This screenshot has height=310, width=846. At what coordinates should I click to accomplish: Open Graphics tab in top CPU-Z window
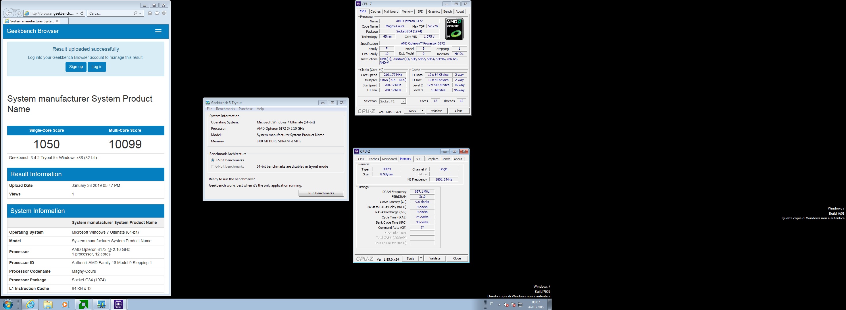coord(434,11)
